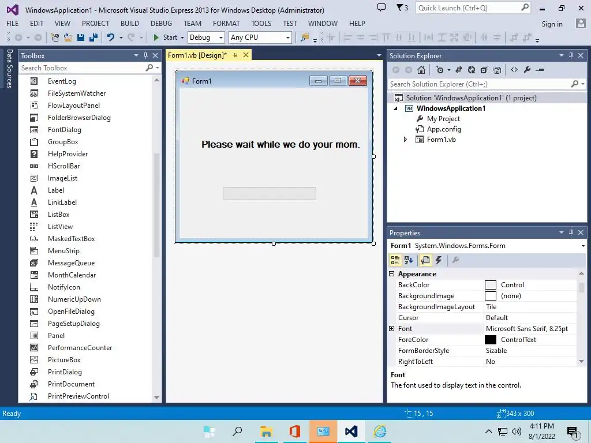Click the feedback speech bubble icon
This screenshot has height=443, width=591.
pyautogui.click(x=381, y=7)
